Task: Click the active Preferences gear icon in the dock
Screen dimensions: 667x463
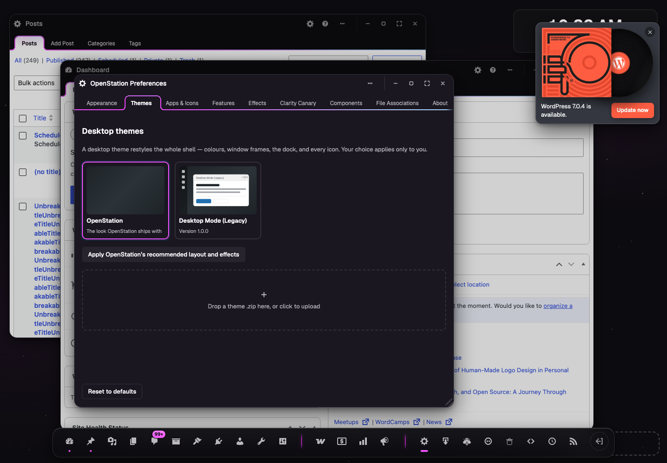Action: 424,441
